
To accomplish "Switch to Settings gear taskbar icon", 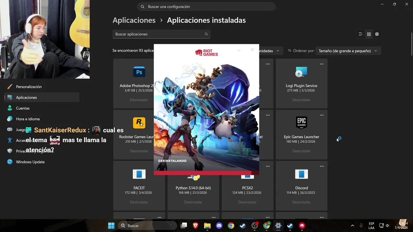I will (278, 226).
